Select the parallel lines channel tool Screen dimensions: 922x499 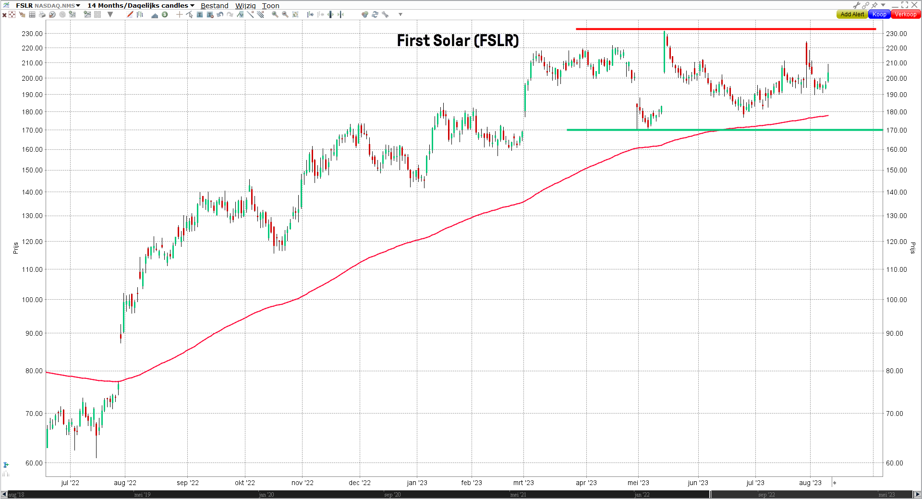point(260,14)
